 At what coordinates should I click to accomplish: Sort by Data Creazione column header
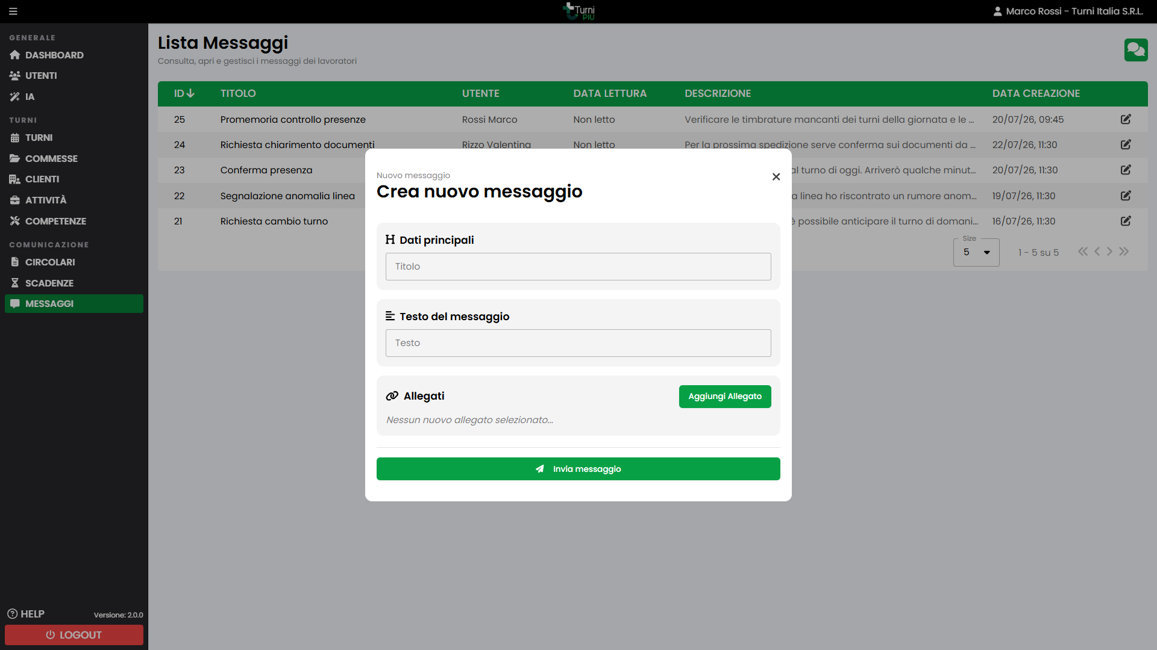pyautogui.click(x=1036, y=93)
